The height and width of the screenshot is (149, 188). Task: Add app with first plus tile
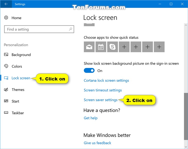tap(124, 47)
